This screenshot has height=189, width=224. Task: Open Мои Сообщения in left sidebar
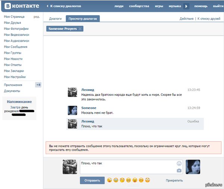[x=15, y=47]
